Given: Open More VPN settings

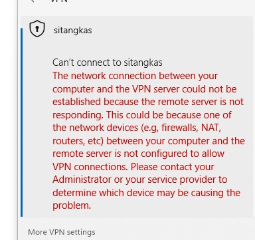Looking at the screenshot, I should pyautogui.click(x=62, y=232).
